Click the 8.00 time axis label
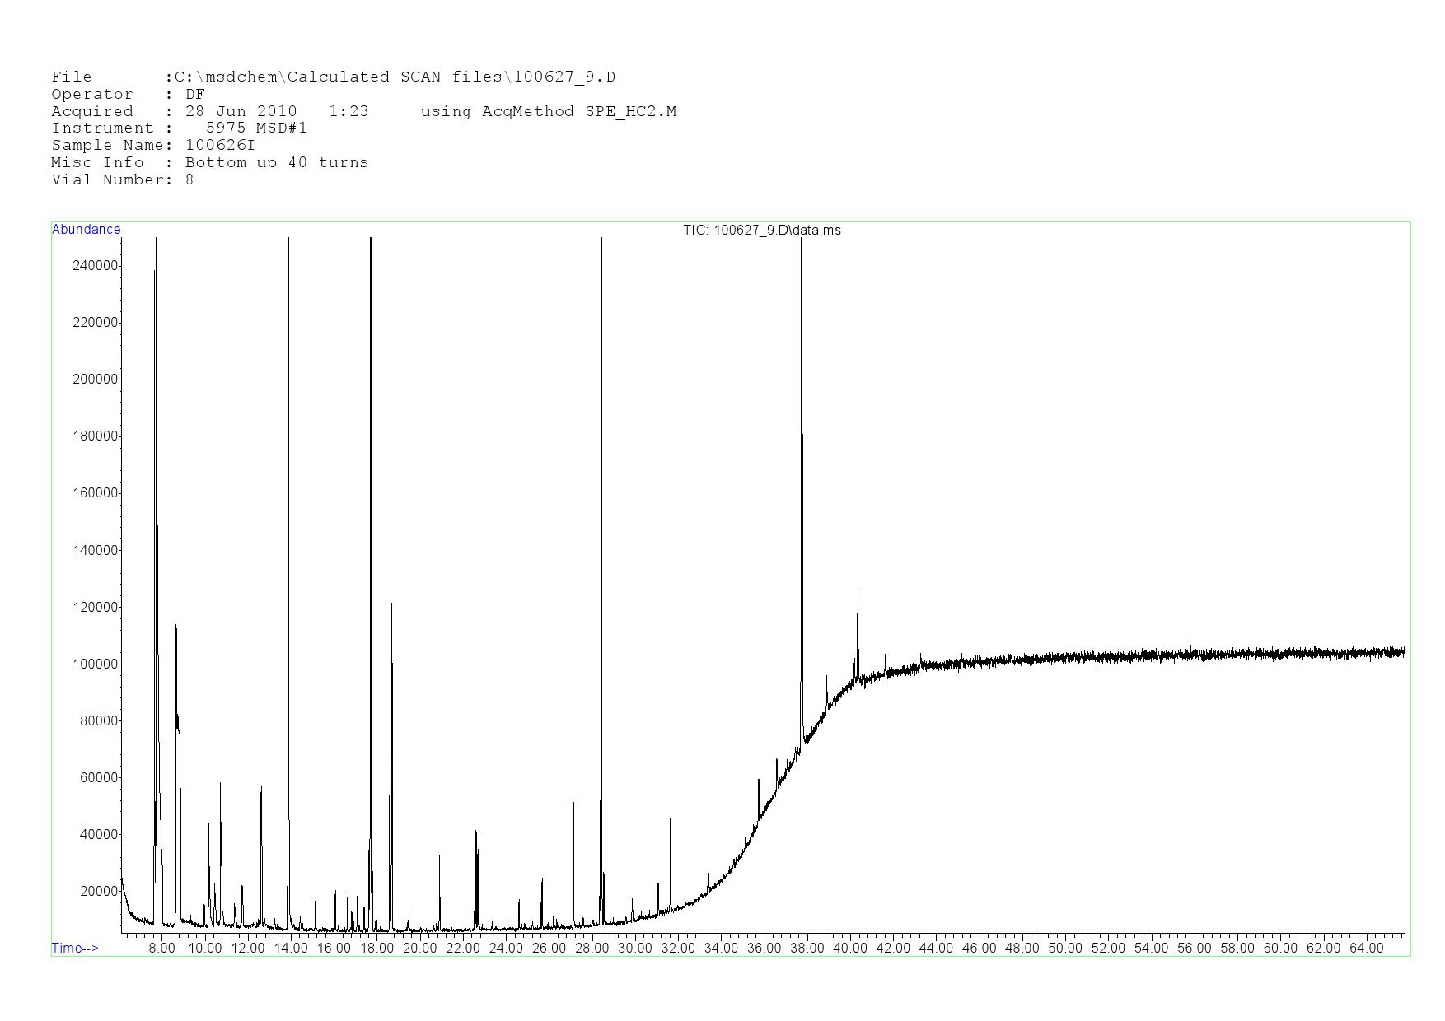 (x=161, y=949)
